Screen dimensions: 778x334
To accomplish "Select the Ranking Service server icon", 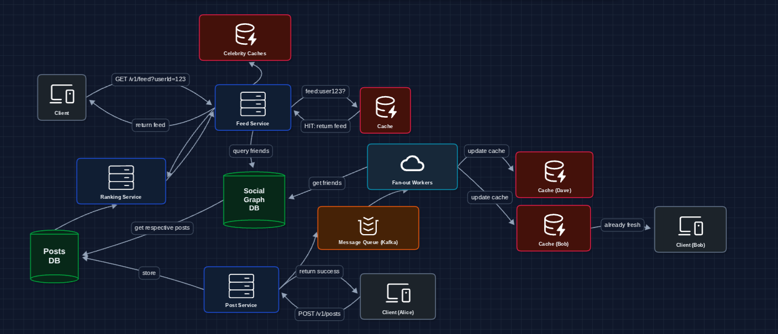I will pyautogui.click(x=121, y=177).
